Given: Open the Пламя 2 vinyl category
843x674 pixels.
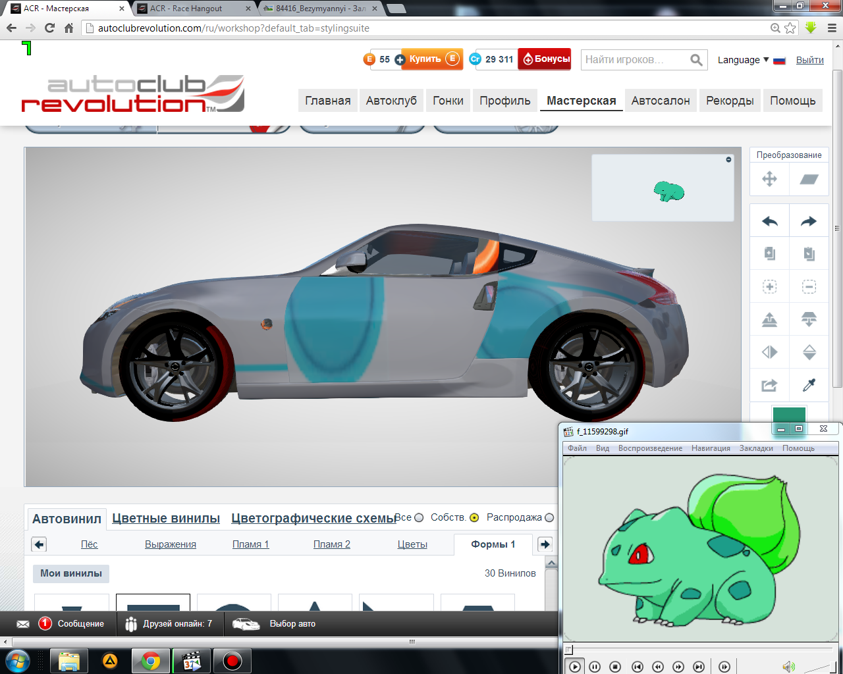Looking at the screenshot, I should pos(332,544).
